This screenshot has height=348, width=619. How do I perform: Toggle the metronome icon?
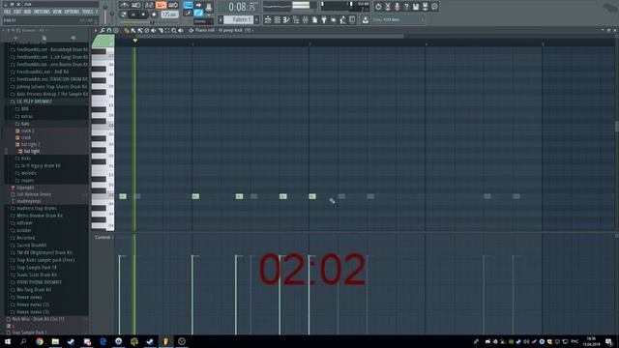[125, 5]
